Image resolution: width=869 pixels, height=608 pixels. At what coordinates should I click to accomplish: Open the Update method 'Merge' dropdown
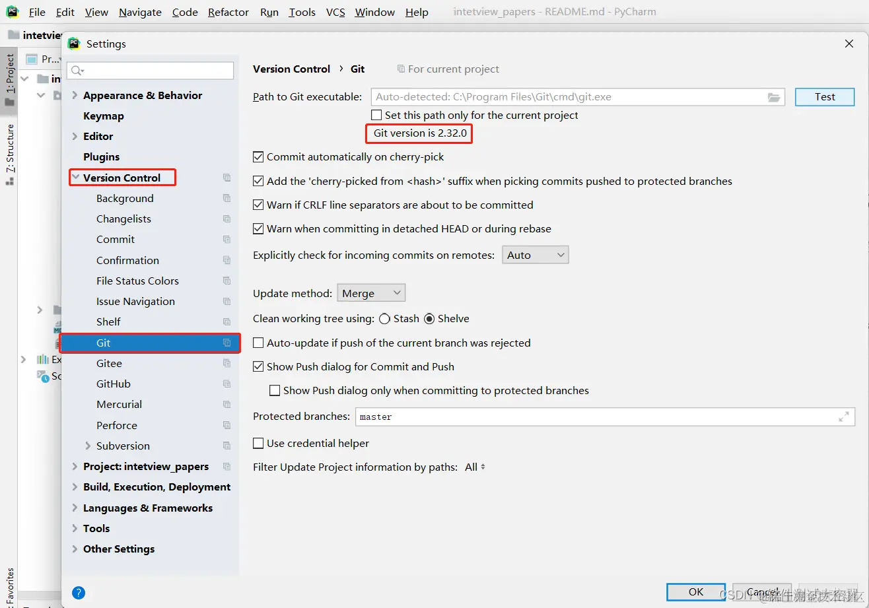click(371, 293)
